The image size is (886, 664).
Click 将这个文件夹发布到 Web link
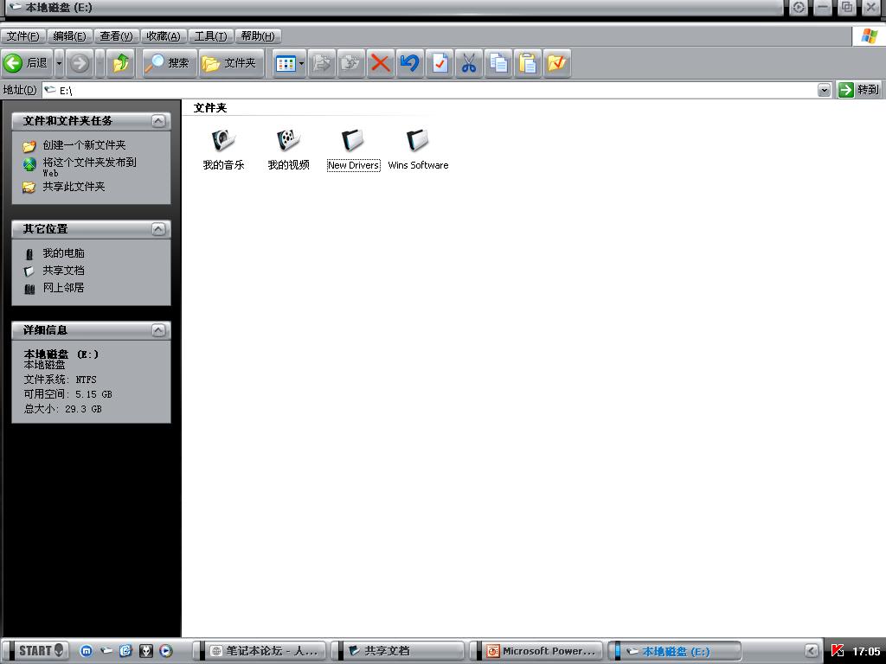[89, 167]
